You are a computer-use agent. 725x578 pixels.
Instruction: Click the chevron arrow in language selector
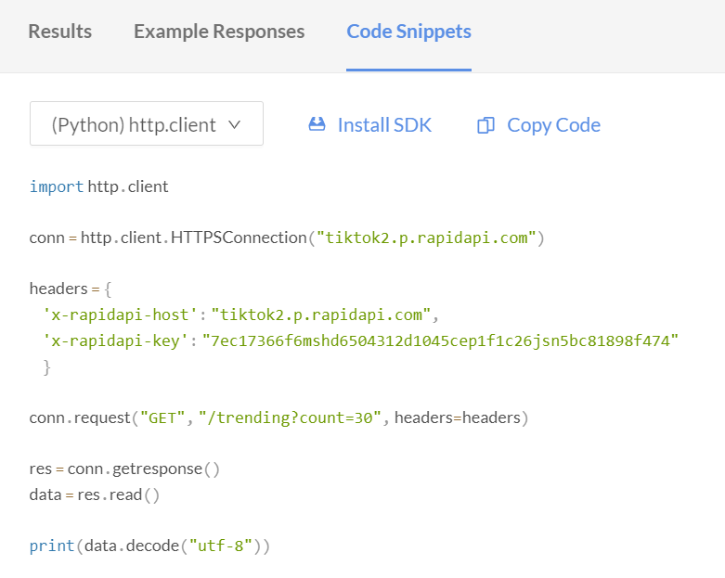click(235, 124)
